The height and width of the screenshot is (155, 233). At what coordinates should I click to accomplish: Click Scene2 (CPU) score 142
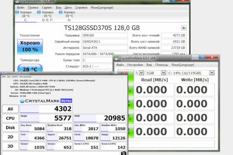point(113,146)
